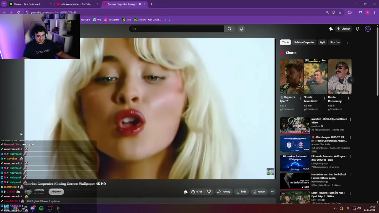Dislike the Sabrina Carpenter video
379x213 pixels.
pyautogui.click(x=209, y=192)
